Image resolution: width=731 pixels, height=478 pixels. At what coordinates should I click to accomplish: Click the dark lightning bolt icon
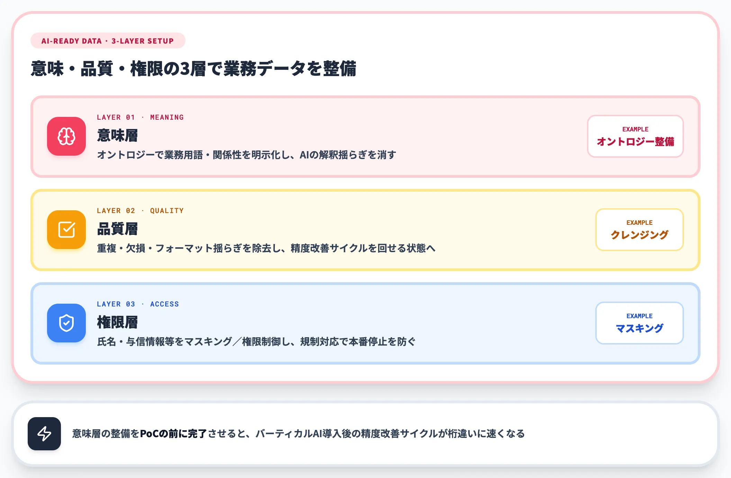[44, 434]
